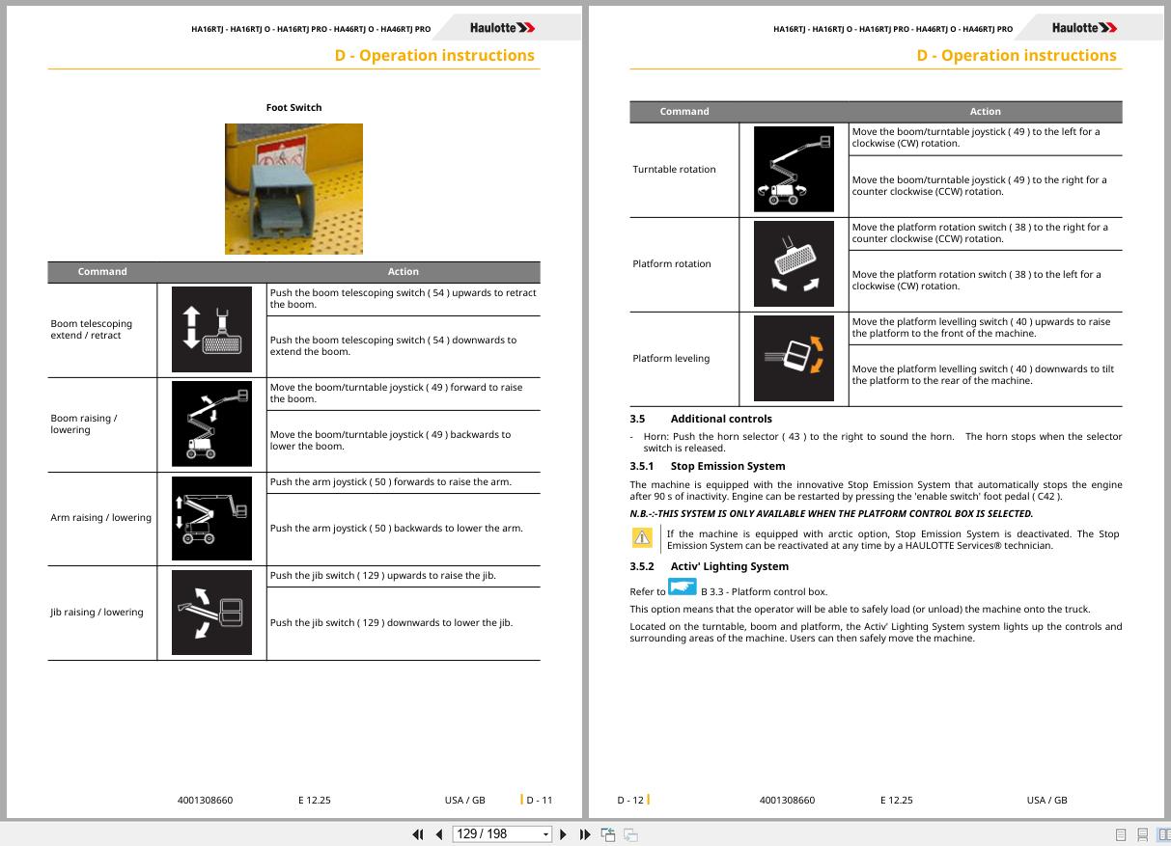Go to the previous page
The width and height of the screenshot is (1171, 846).
pos(439,834)
